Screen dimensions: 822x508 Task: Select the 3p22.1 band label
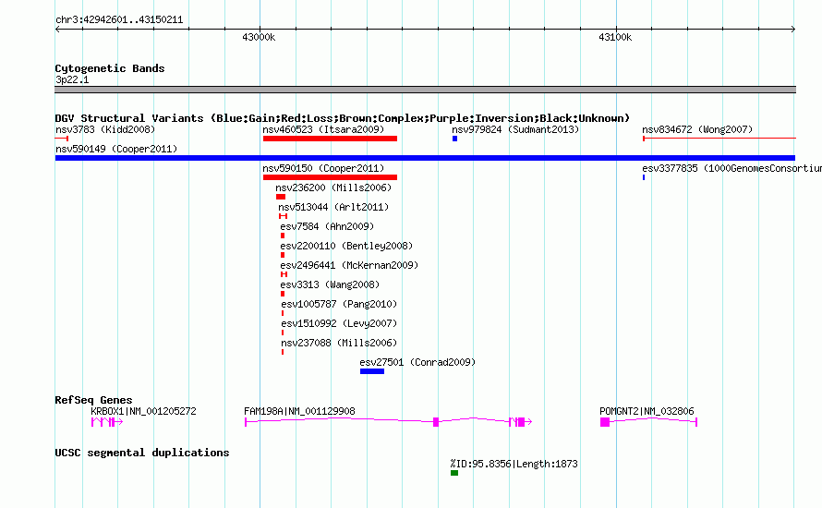coord(72,79)
